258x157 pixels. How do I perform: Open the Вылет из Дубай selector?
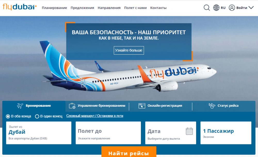(39, 133)
